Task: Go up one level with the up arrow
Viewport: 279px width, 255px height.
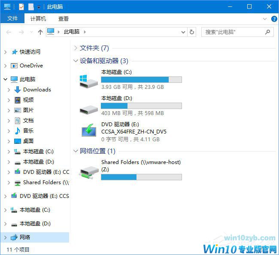Action: (x=40, y=32)
